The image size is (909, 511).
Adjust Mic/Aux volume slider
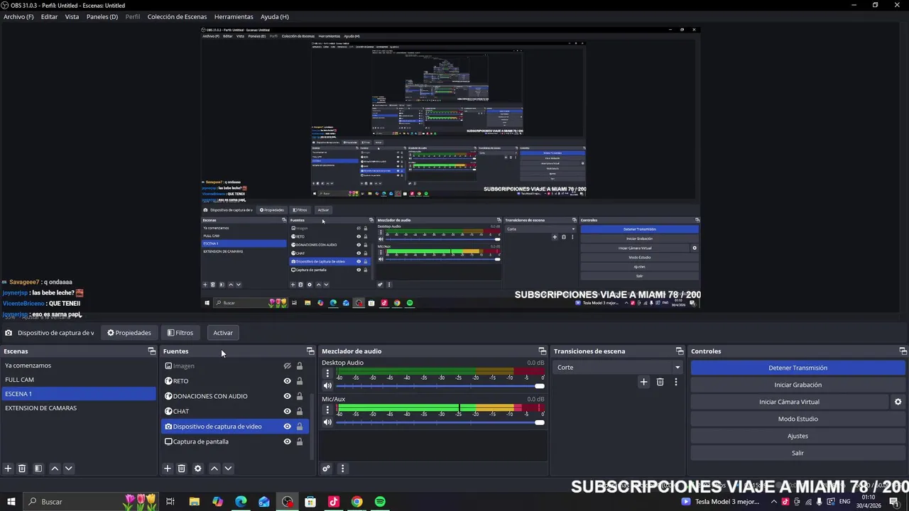pos(440,422)
